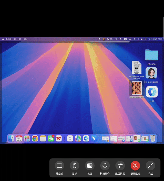Open the 编辑 menu
Image resolution: width=164 pixels, height=181 pixels.
(15, 39)
